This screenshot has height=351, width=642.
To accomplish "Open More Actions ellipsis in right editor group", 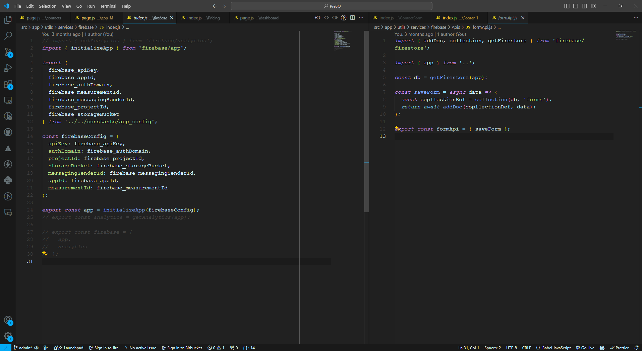I will coord(636,18).
